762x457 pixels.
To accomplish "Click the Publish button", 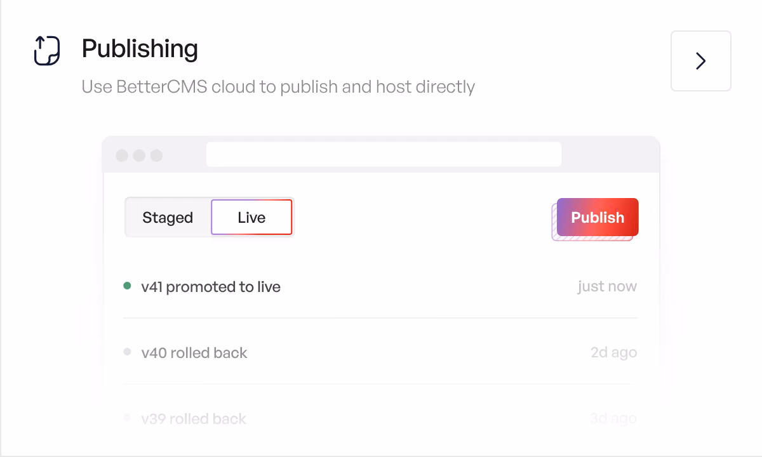I will tap(598, 217).
